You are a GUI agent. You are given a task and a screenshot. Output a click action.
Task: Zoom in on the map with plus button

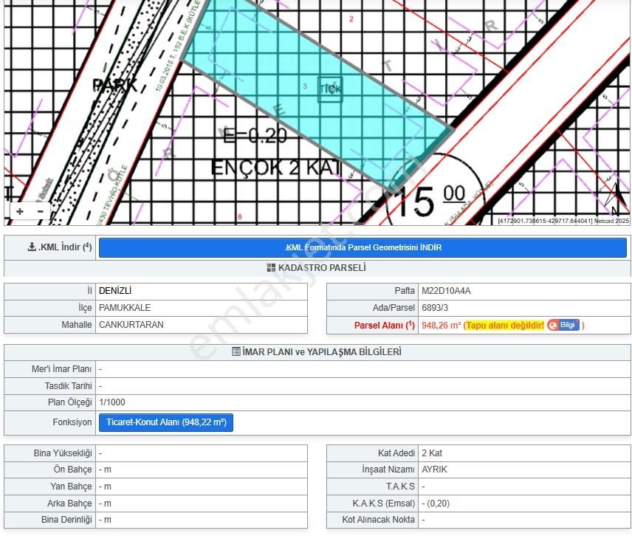(20, 212)
